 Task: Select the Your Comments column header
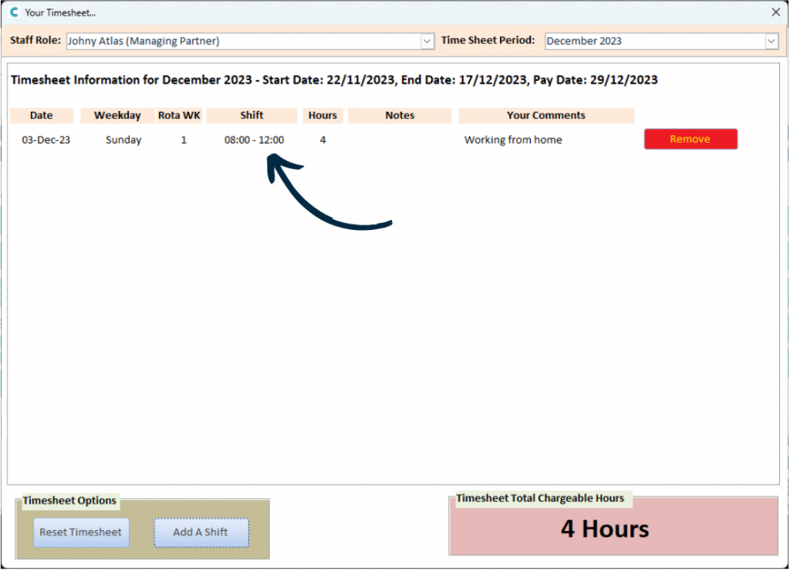point(545,116)
